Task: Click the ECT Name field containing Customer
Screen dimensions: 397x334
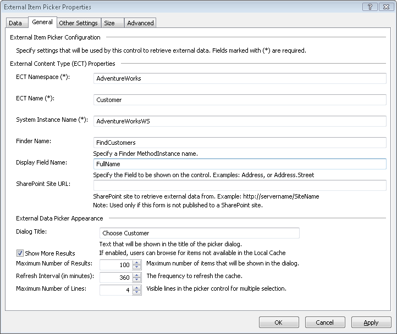Action: (240, 100)
